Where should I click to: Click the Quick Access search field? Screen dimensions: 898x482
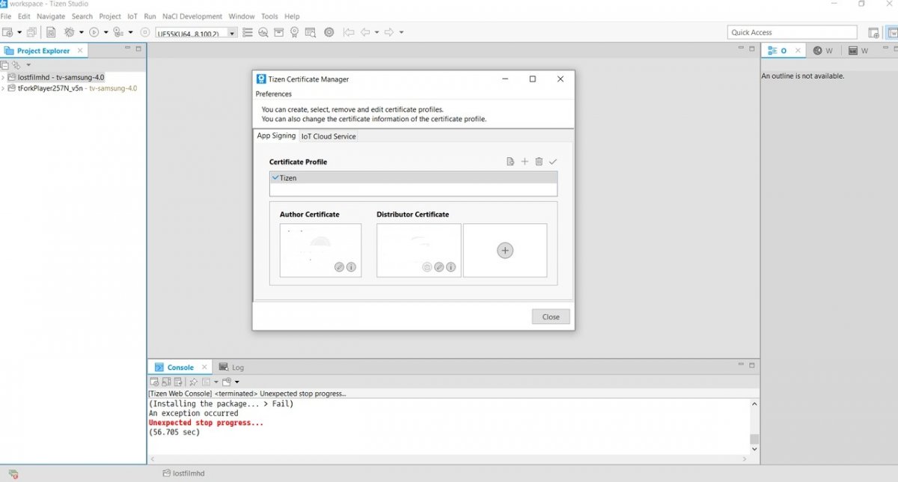coord(792,32)
